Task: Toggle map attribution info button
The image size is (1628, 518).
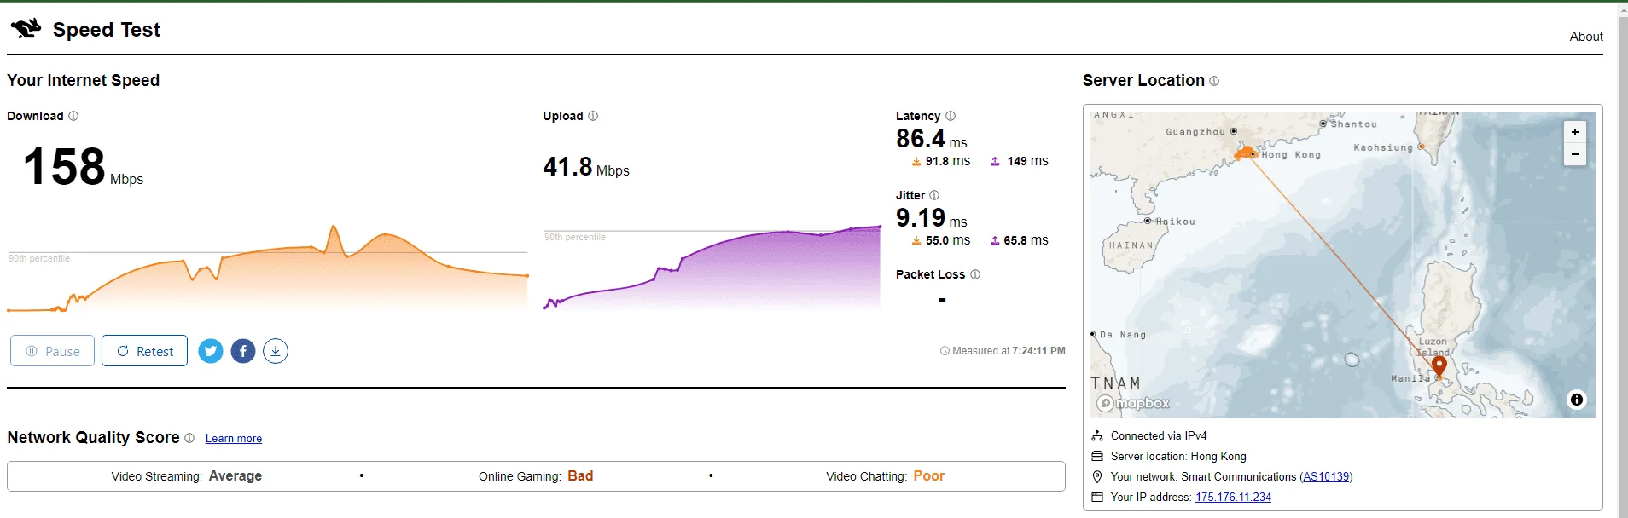Action: [1577, 400]
